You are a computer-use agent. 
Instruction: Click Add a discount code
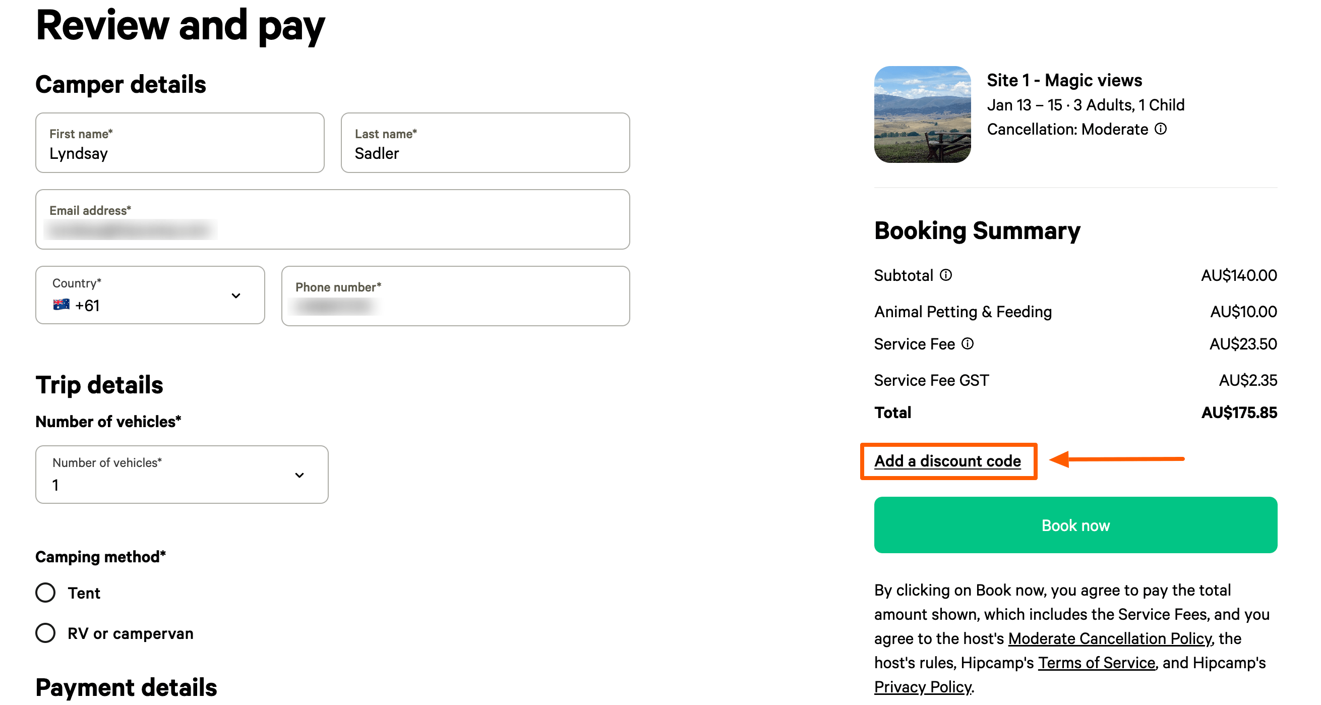948,461
